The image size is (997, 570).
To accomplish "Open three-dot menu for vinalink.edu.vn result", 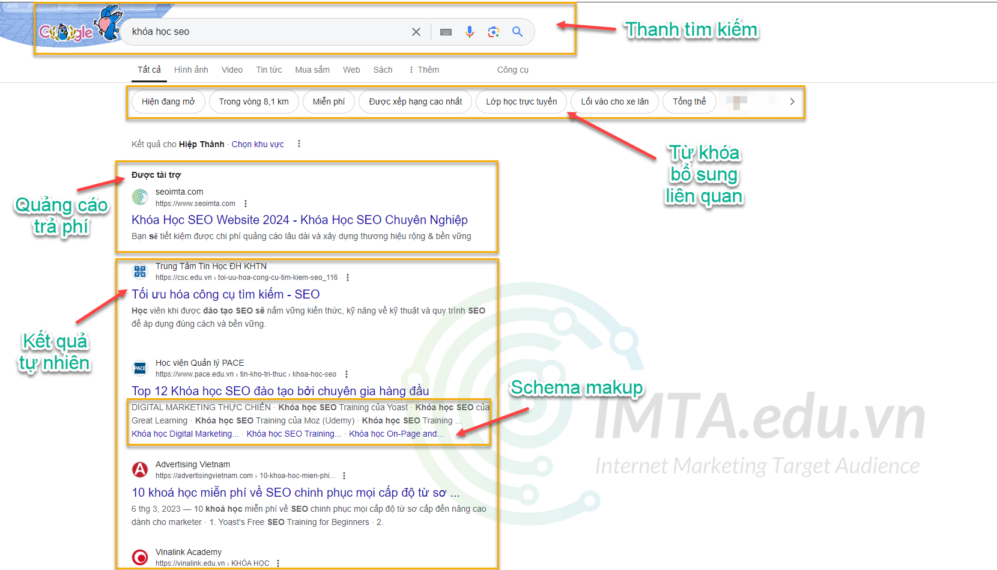I will tap(278, 563).
